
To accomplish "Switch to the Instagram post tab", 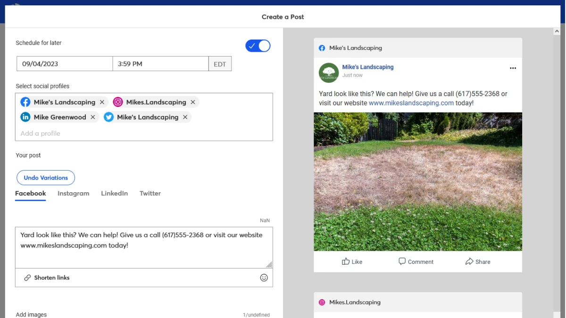I will point(73,194).
